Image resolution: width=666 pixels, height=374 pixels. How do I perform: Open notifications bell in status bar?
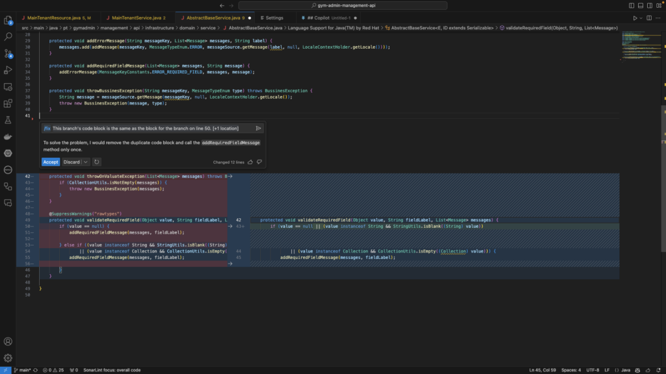coord(658,370)
